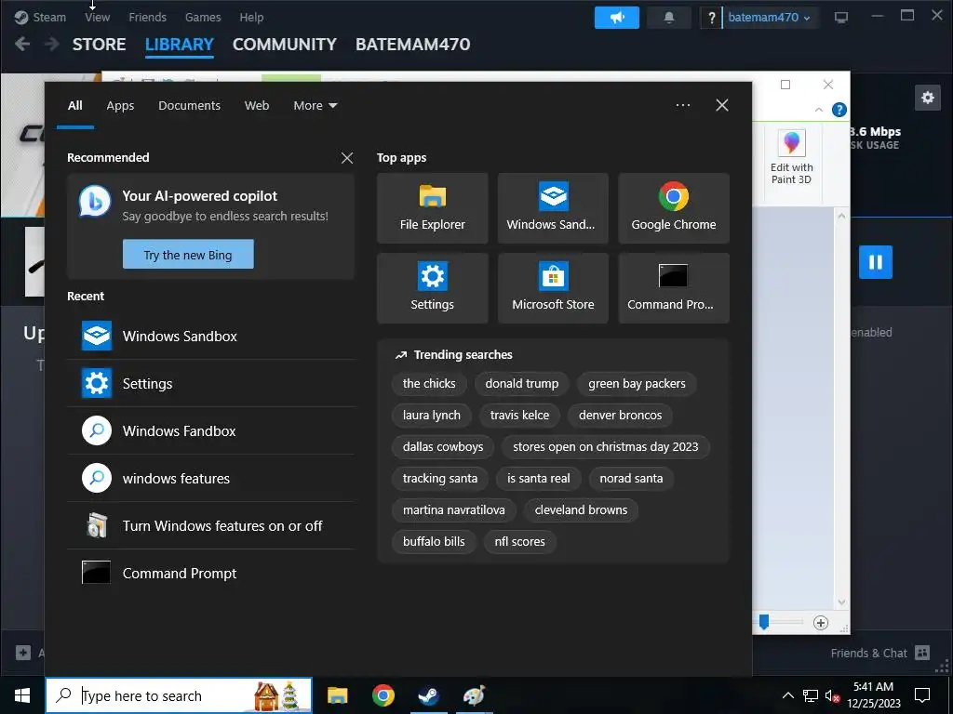Pause the Steam download
Viewport: 953px width, 714px height.
tap(876, 261)
